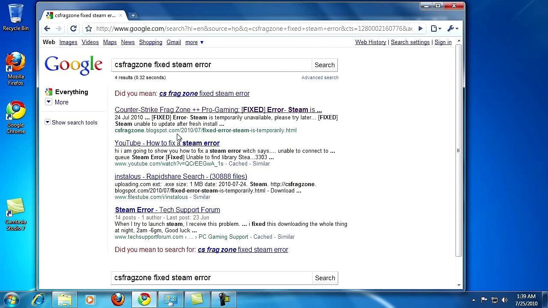Open network status icon in tray
548x308 pixels.
click(x=494, y=300)
